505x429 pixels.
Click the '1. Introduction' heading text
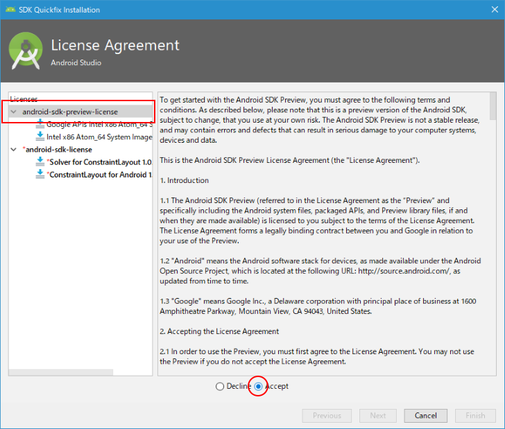(x=185, y=180)
